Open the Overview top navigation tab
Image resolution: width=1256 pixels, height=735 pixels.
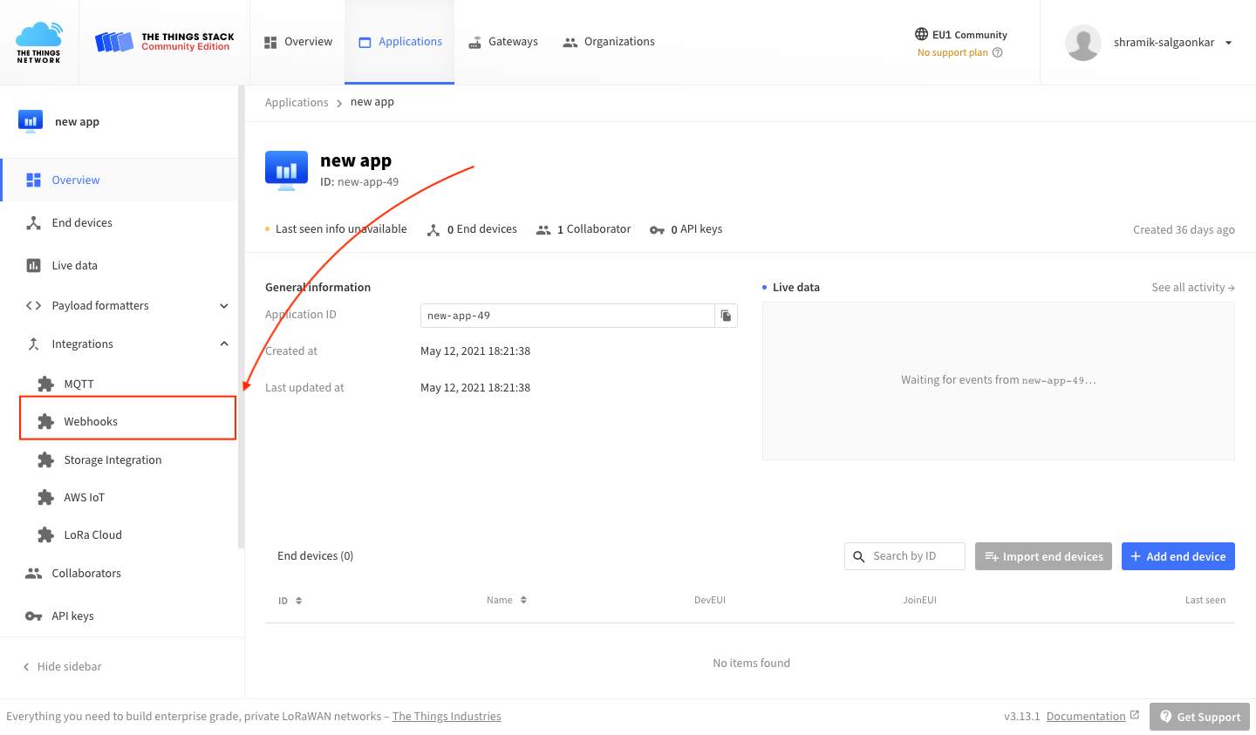point(297,42)
